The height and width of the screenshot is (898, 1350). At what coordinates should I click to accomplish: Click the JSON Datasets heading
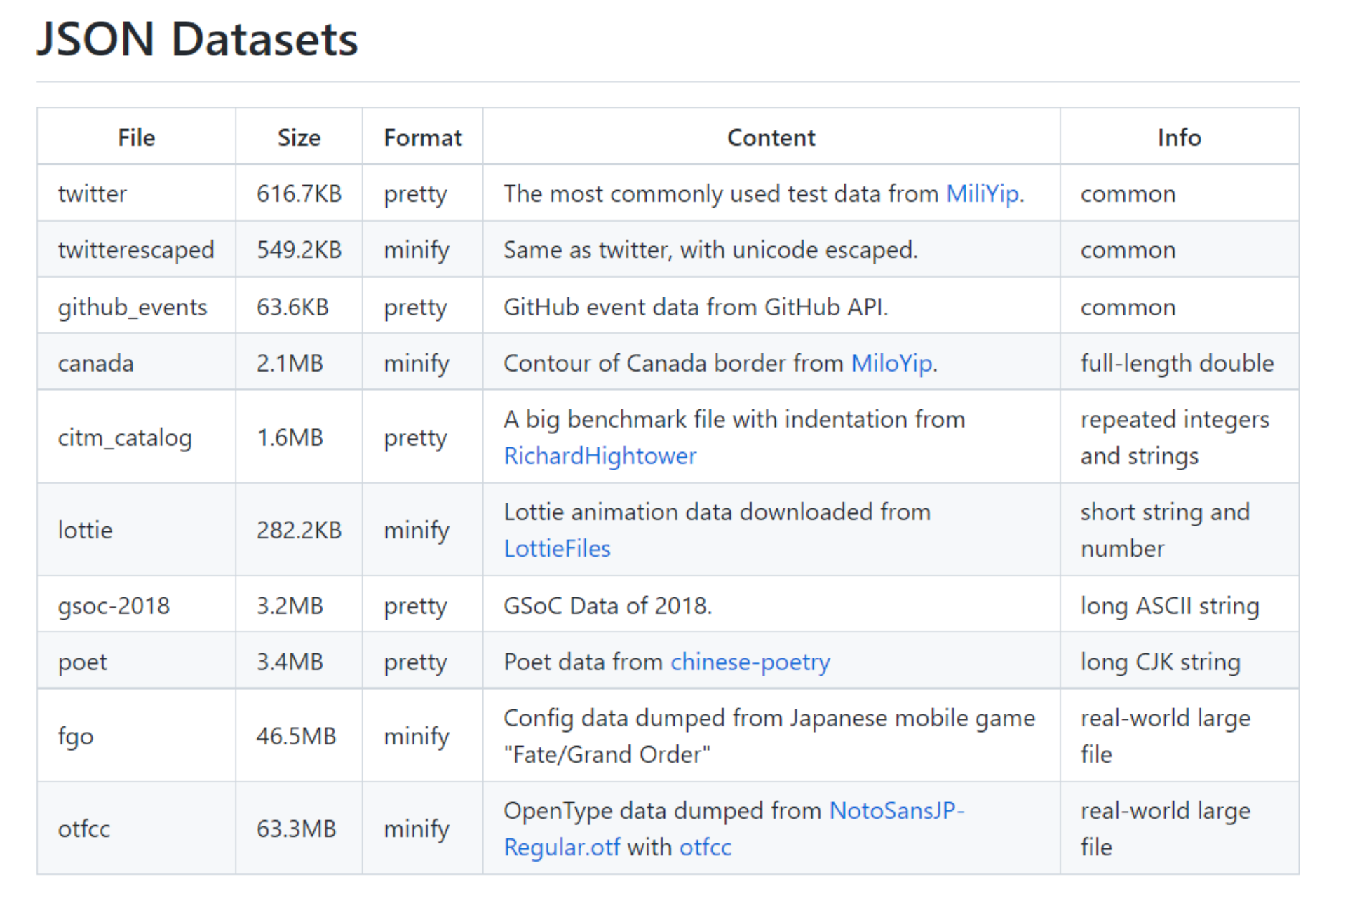click(x=197, y=39)
